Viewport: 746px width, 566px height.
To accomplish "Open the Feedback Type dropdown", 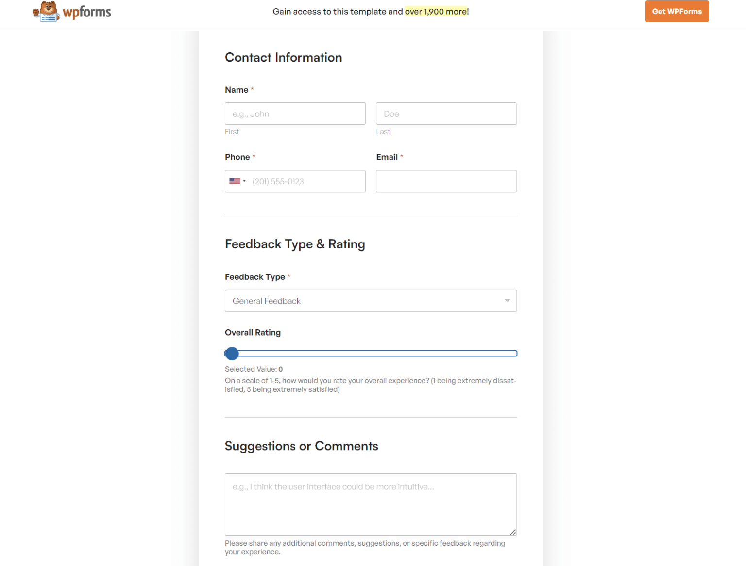I will click(371, 301).
